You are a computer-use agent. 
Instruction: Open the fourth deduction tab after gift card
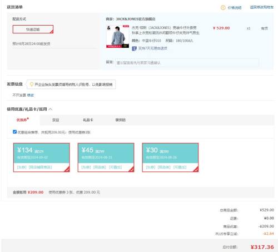pos(121,120)
